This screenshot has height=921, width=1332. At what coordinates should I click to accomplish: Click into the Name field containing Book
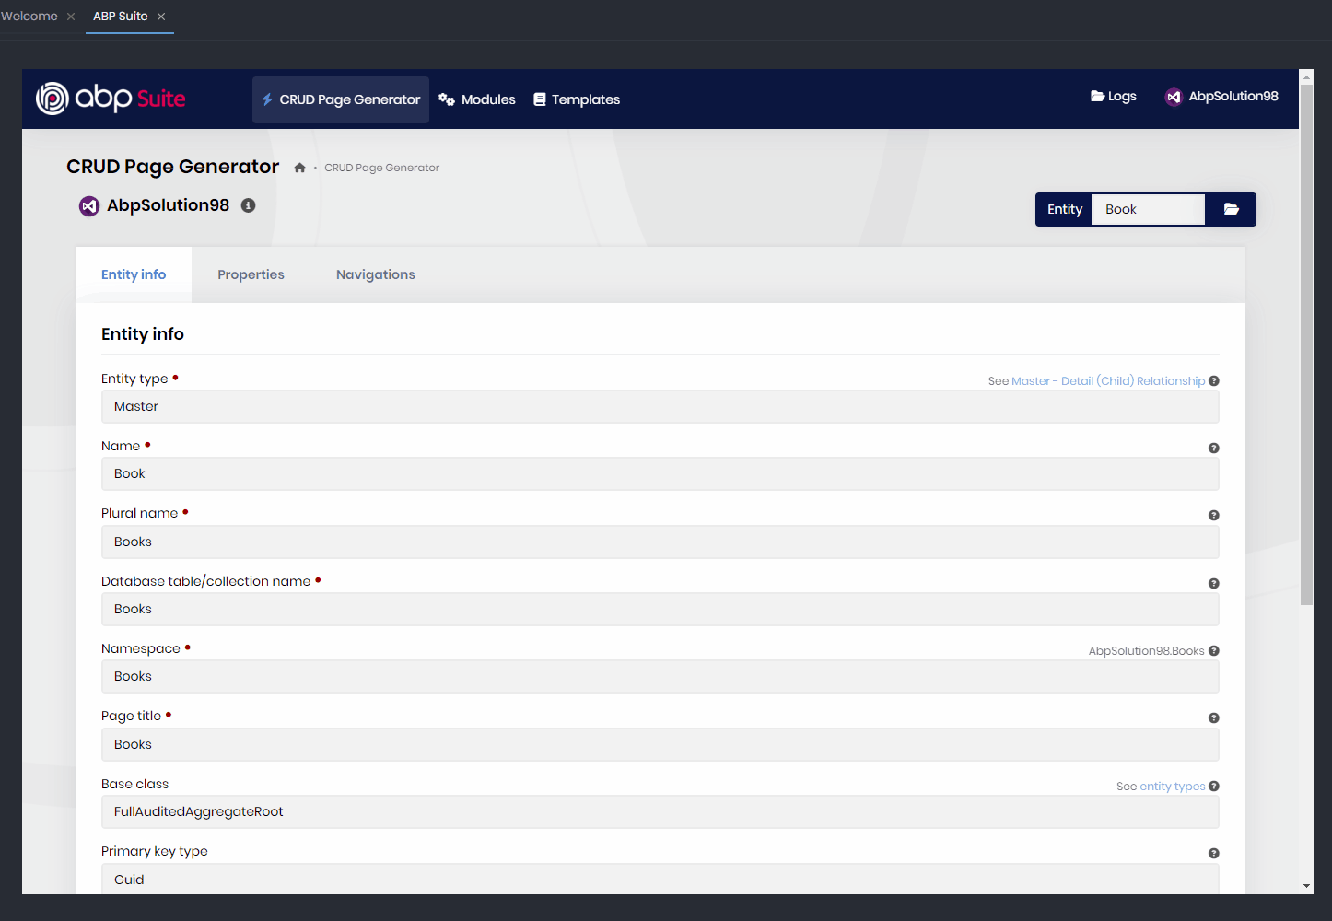point(660,474)
